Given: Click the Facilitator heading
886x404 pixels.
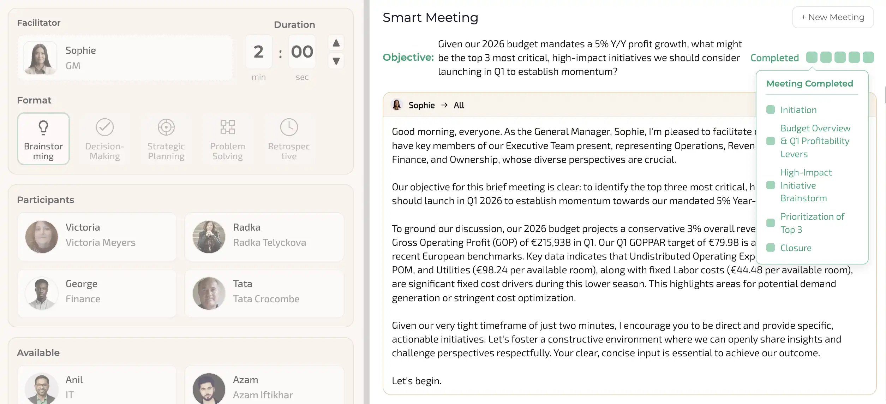Looking at the screenshot, I should [39, 23].
